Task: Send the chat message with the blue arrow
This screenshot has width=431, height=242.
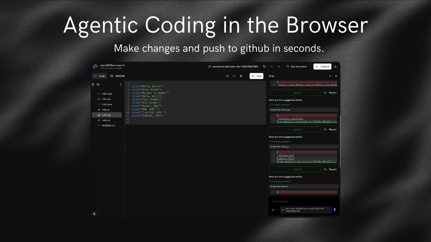Action: (x=334, y=210)
